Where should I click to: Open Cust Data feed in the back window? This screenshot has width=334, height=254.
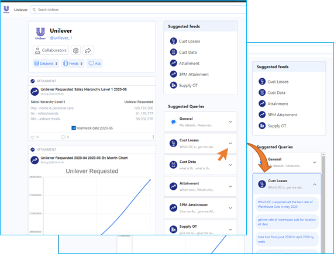272,93
